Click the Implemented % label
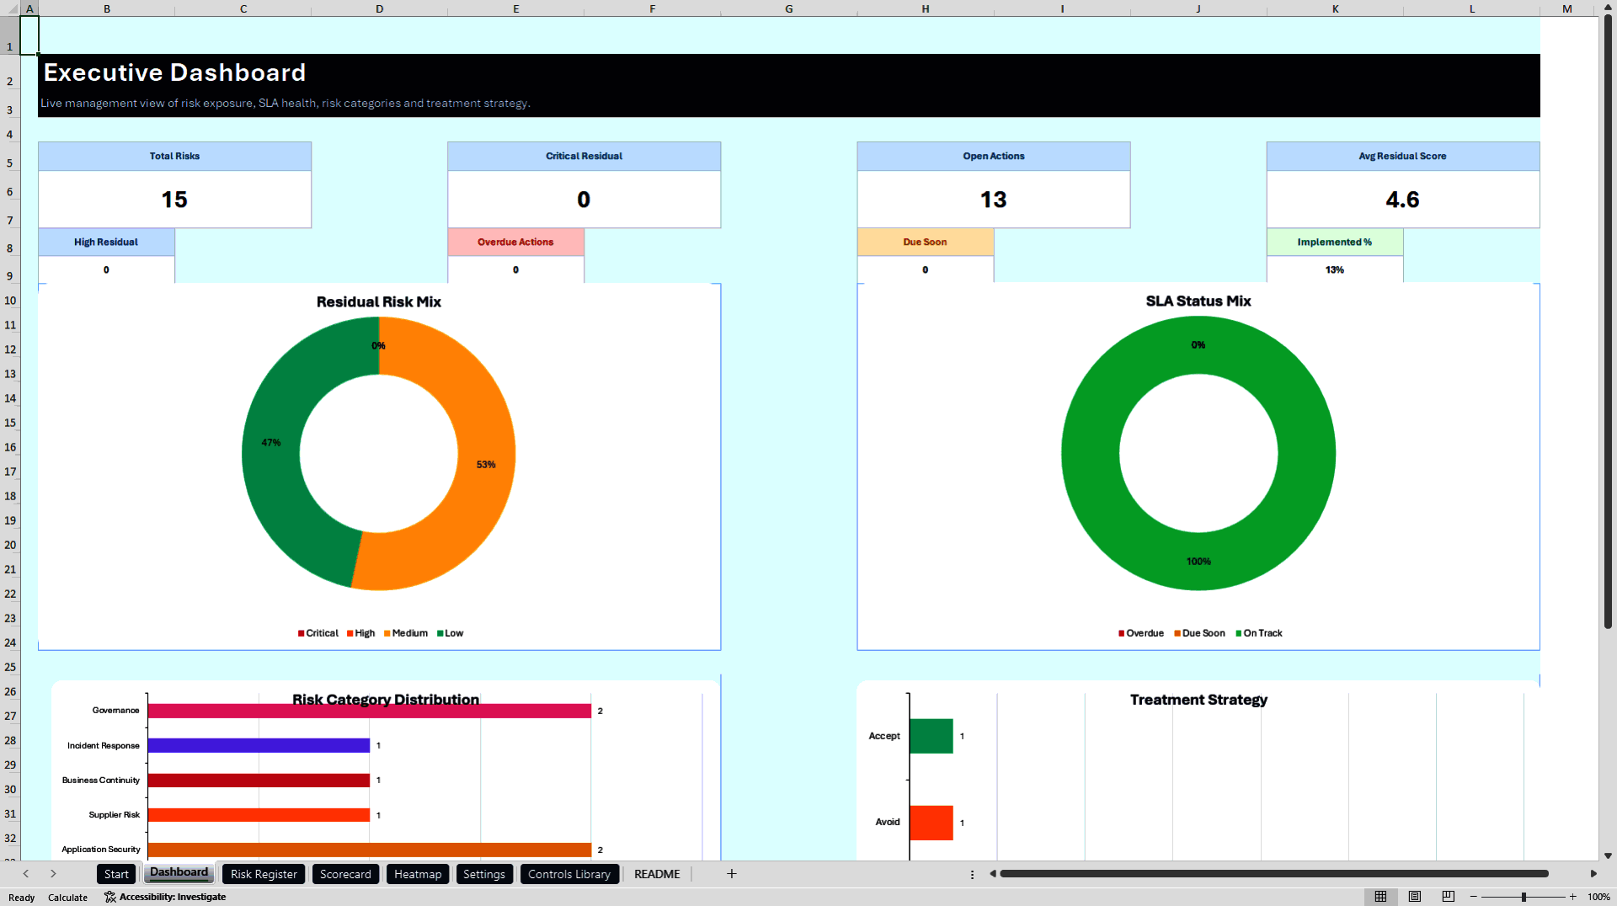The height and width of the screenshot is (906, 1617). pyautogui.click(x=1335, y=242)
